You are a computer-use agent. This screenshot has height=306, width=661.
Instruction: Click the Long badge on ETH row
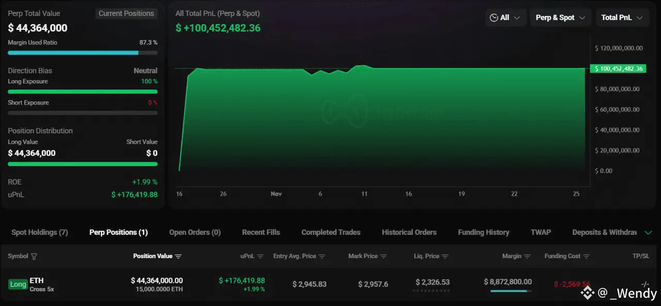(x=18, y=284)
